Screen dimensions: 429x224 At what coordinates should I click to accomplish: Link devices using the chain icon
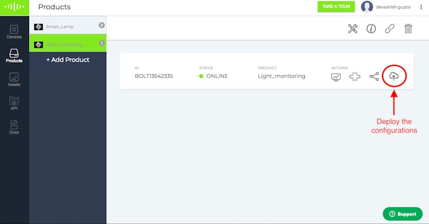390,29
